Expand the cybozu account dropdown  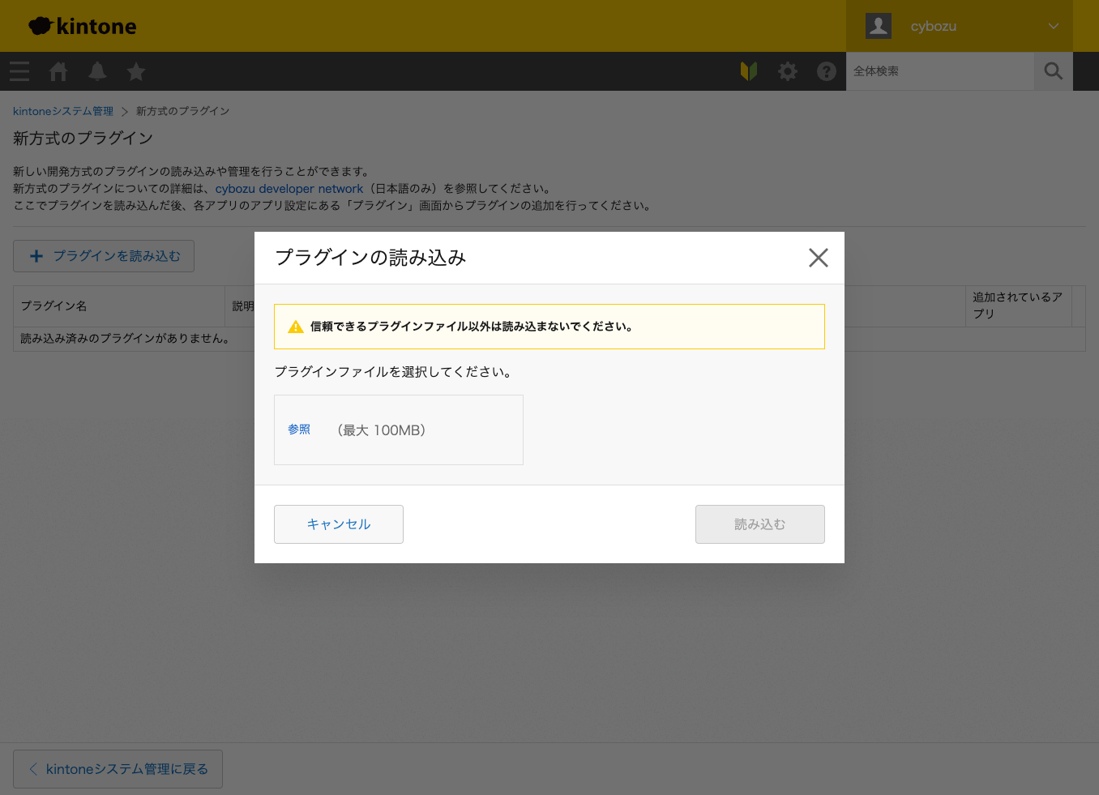(x=1054, y=26)
